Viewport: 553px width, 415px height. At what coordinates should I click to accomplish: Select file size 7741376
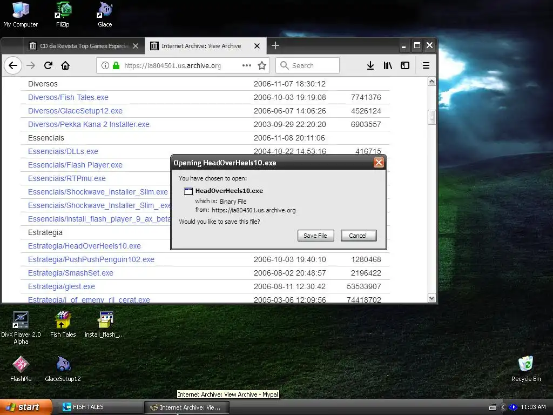366,97
